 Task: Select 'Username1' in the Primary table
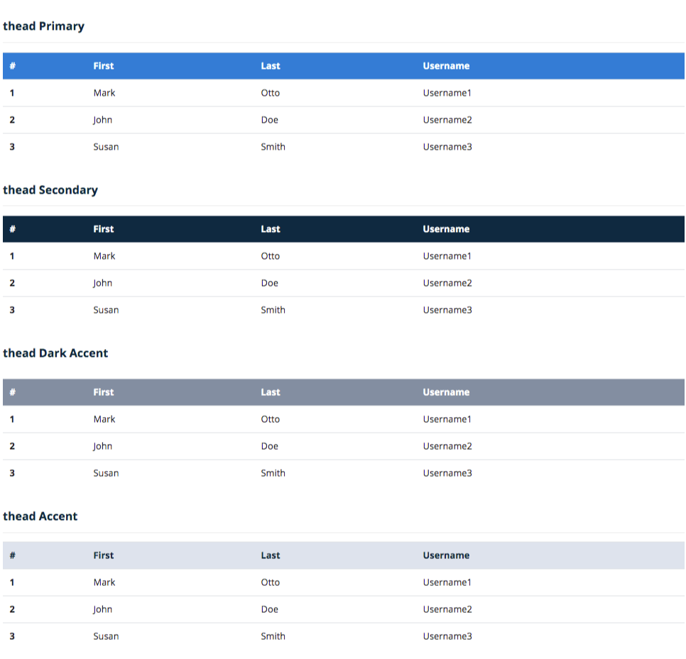(x=447, y=93)
